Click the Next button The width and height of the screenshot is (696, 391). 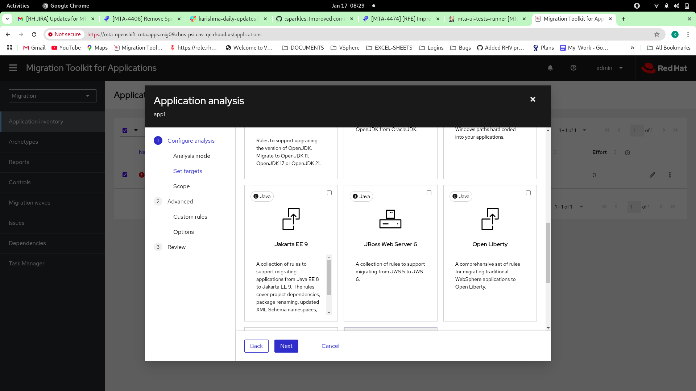tap(286, 346)
